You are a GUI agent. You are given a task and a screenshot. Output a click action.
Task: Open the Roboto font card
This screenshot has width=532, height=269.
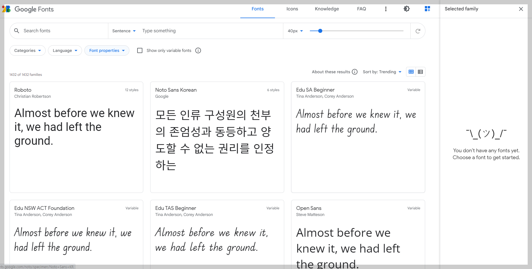(x=76, y=137)
